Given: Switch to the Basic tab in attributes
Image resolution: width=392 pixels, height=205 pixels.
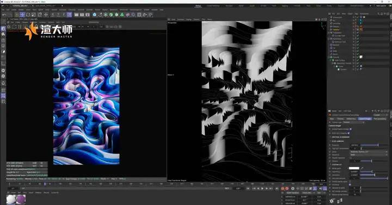Looking at the screenshot, I should [x=332, y=119].
